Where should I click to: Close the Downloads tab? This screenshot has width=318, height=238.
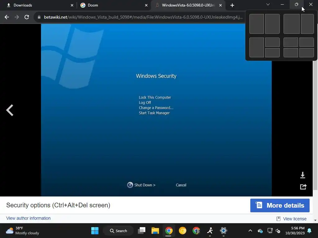[72, 5]
